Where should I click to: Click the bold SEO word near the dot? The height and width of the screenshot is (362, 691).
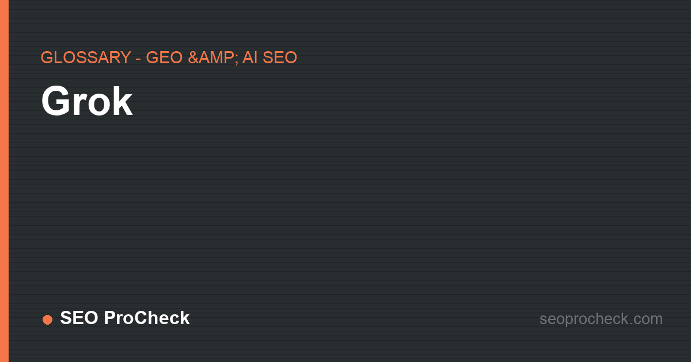coord(79,318)
